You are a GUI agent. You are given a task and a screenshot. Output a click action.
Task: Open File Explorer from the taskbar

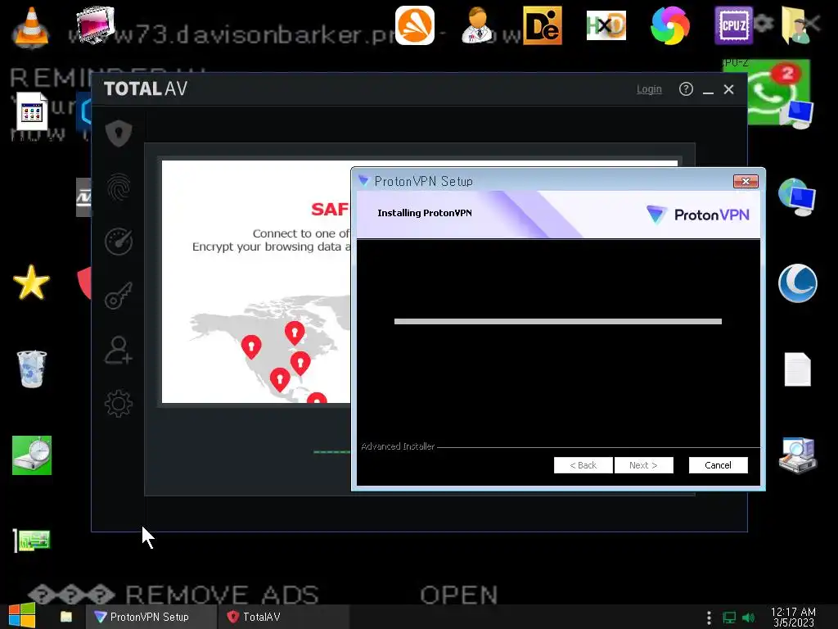click(x=66, y=617)
